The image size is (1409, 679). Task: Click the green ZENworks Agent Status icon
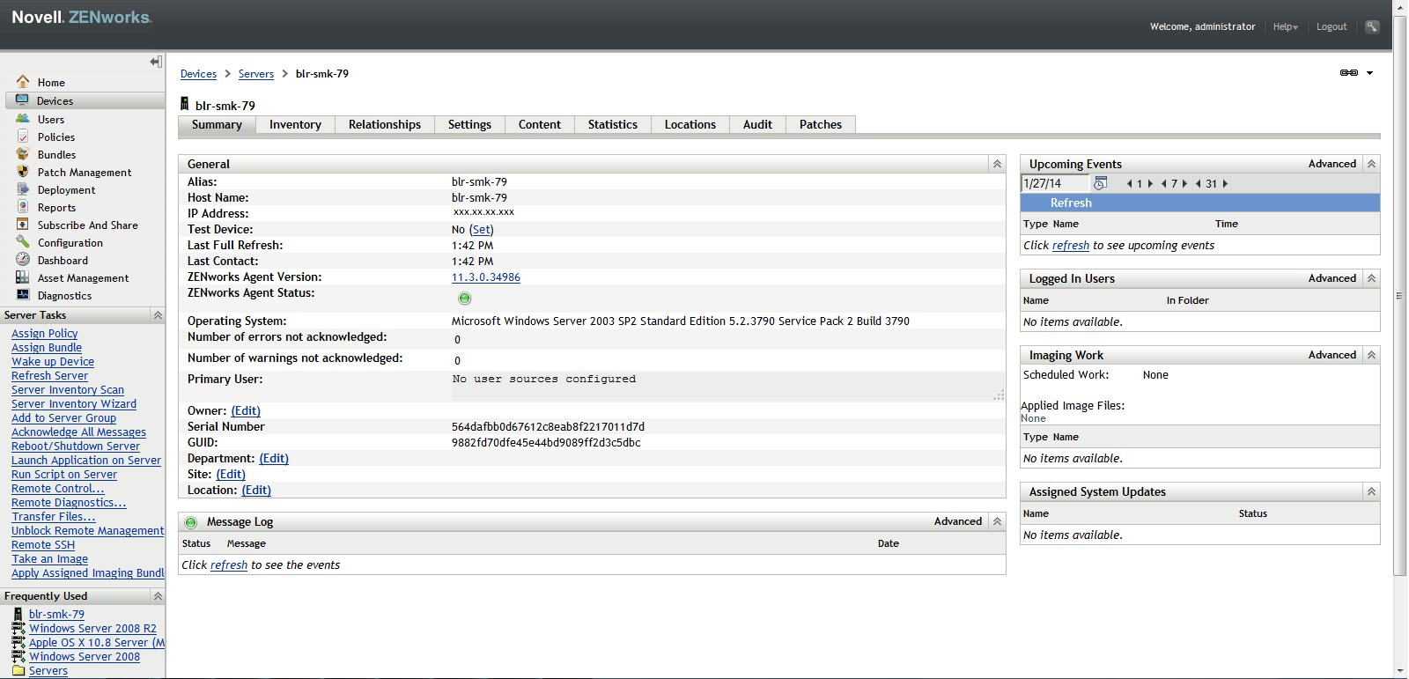pos(465,299)
